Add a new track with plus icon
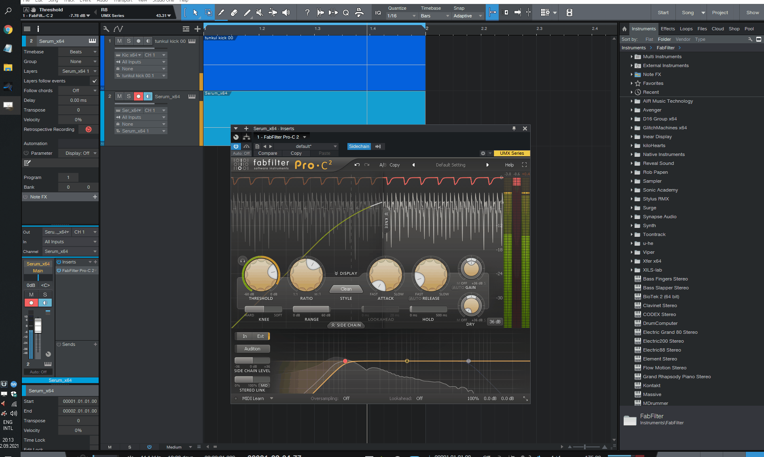This screenshot has height=457, width=764. pyautogui.click(x=197, y=29)
